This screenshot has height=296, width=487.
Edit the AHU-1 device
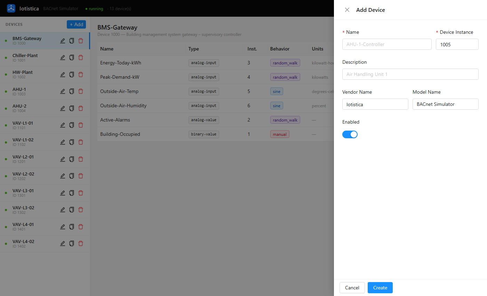[63, 91]
